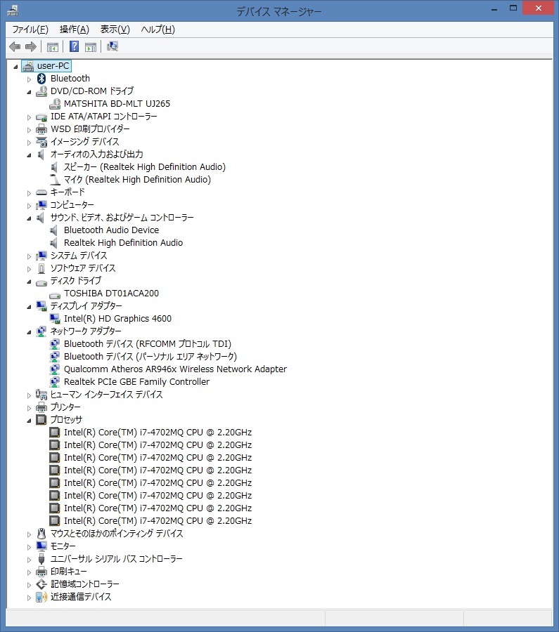The image size is (559, 632).
Task: Click the Bluetooth Audio Device speaker icon
Action: pyautogui.click(x=53, y=230)
